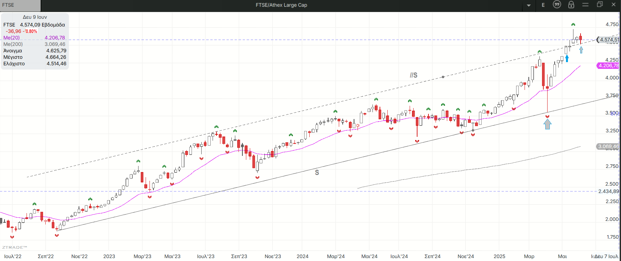The image size is (621, 261).
Task: Click the Με(20) moving average label
Action: pyautogui.click(x=12, y=38)
